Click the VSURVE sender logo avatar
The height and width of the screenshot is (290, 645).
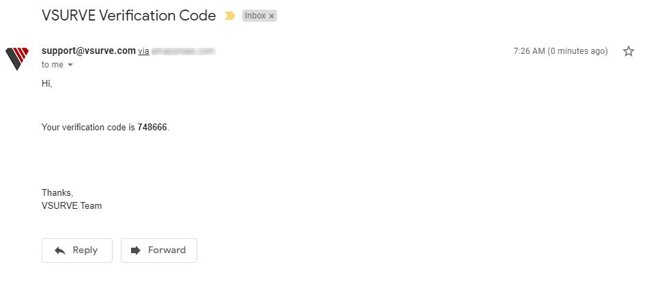(x=17, y=59)
